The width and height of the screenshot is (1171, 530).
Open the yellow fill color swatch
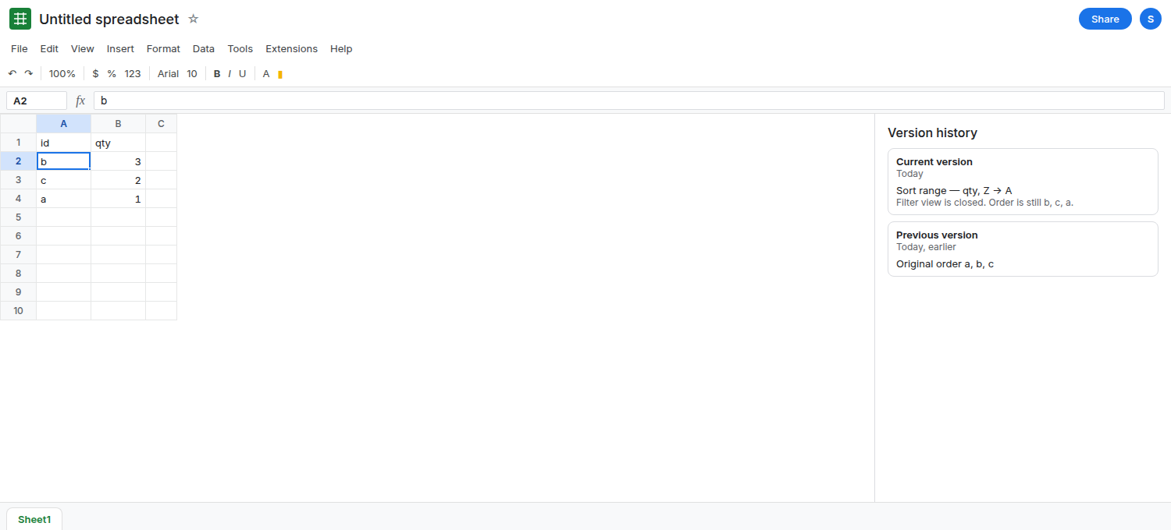[280, 74]
